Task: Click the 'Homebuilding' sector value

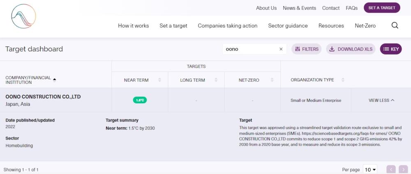Action: point(19,146)
